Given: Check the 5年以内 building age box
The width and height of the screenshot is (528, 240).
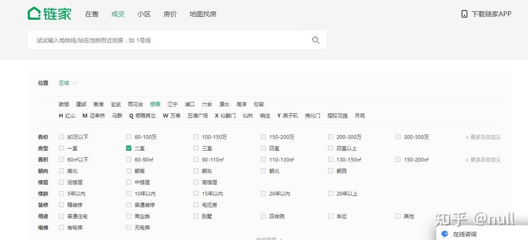Looking at the screenshot, I should [x=61, y=193].
